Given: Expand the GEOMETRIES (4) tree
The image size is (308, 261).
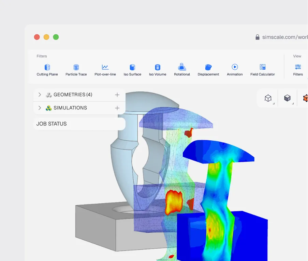Looking at the screenshot, I should pos(40,95).
